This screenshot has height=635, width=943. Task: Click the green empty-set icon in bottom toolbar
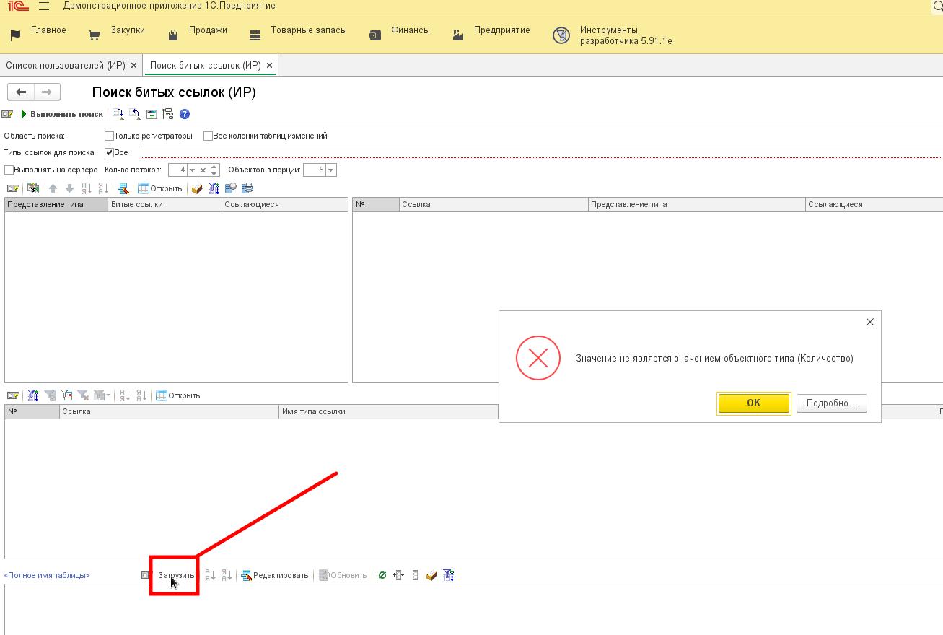click(x=382, y=575)
